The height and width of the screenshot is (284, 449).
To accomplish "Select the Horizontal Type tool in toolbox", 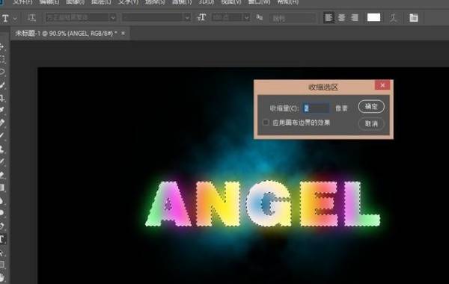I will tap(2, 239).
